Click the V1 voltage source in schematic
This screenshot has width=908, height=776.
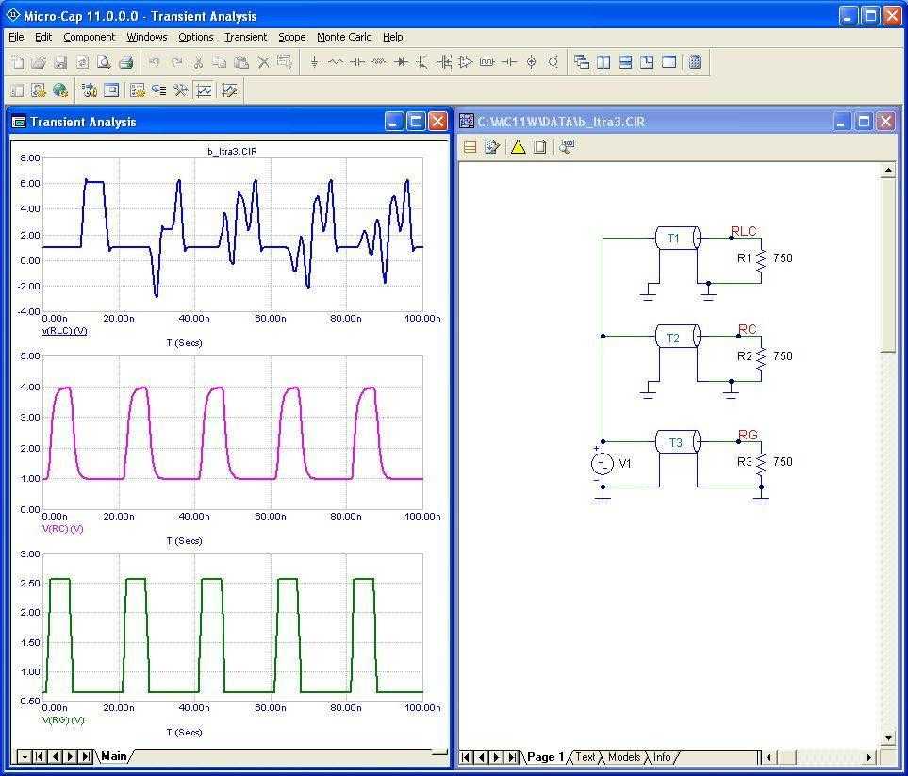pyautogui.click(x=603, y=464)
